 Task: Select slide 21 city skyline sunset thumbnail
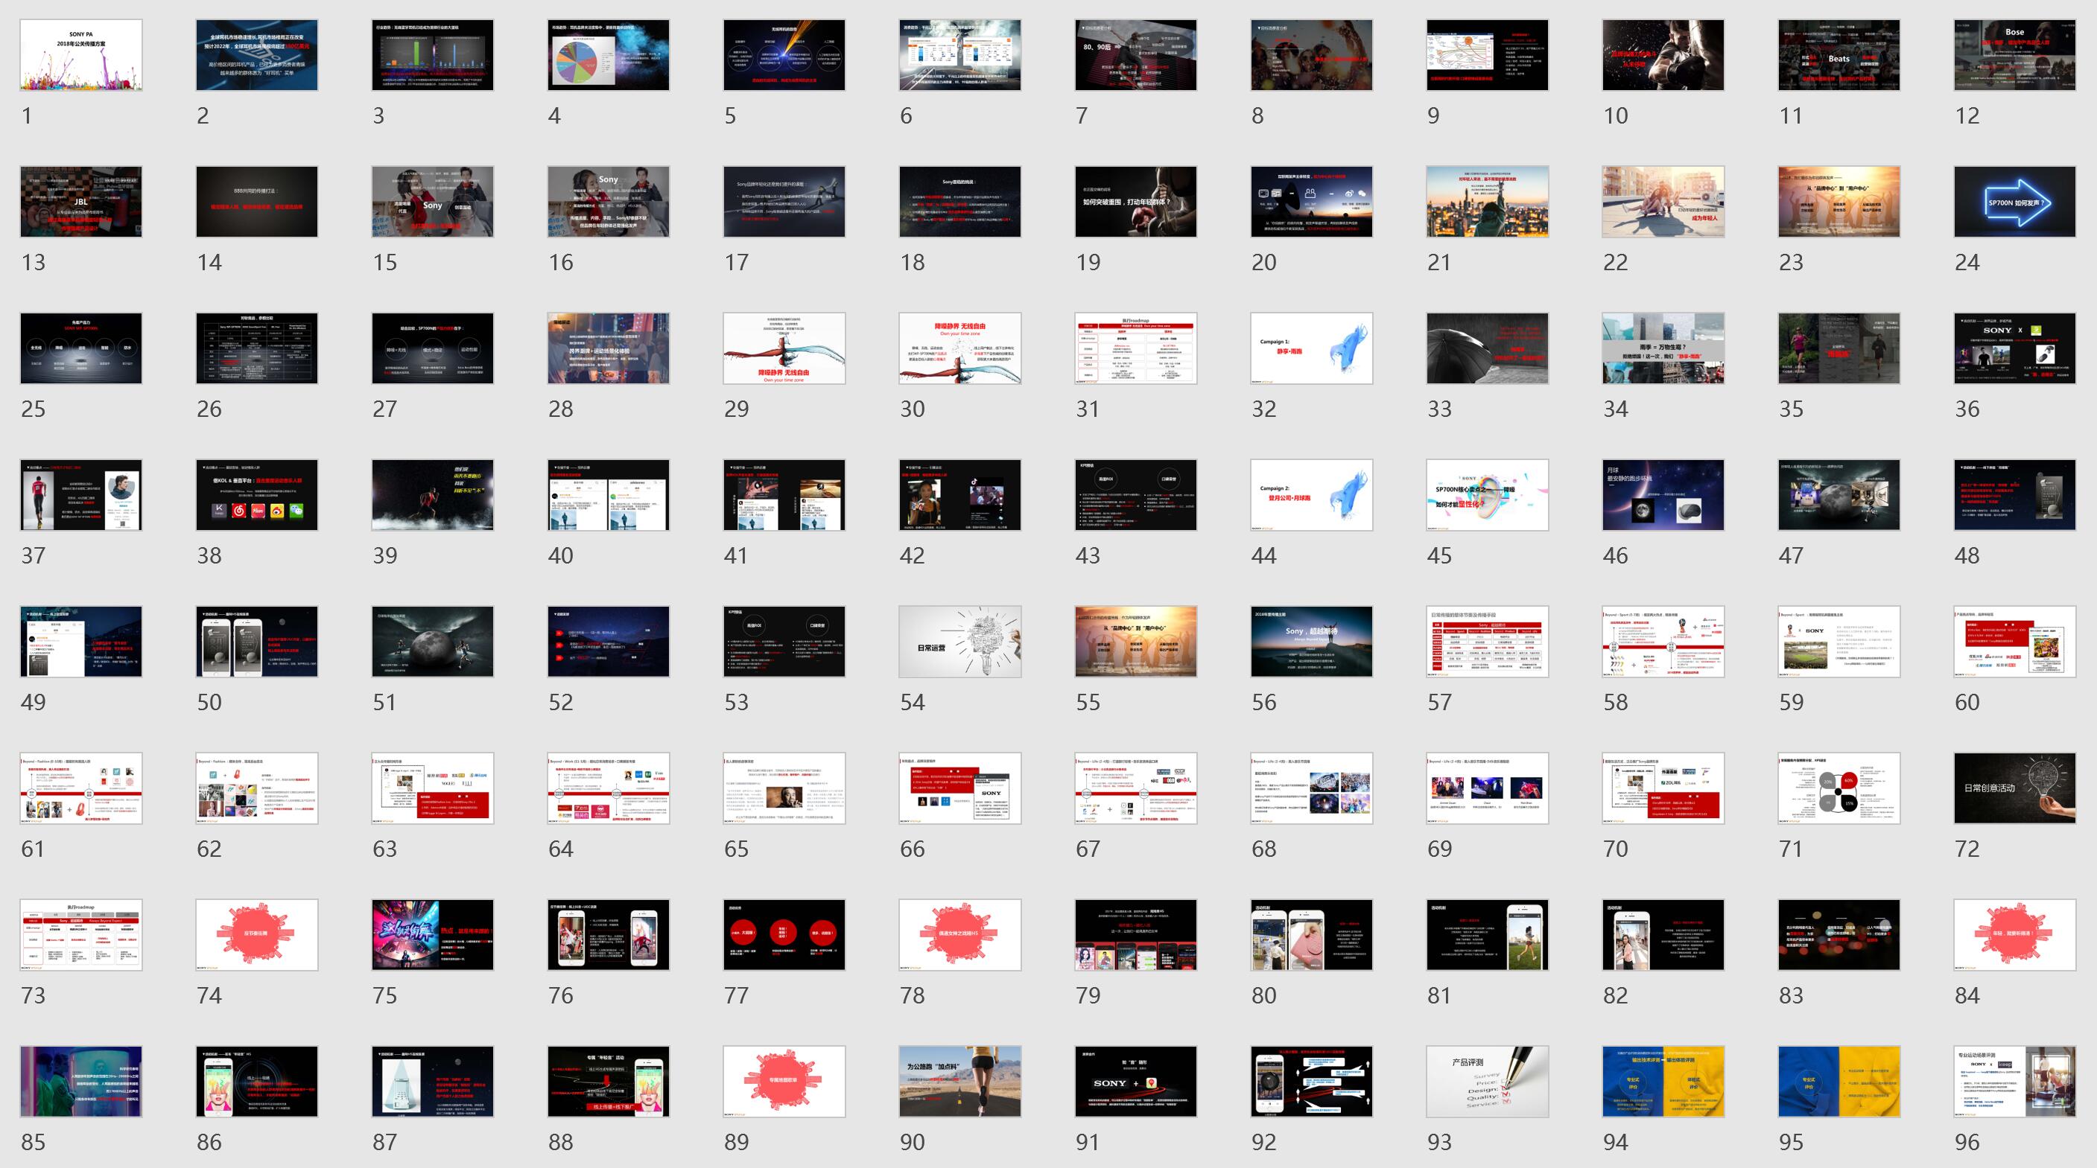tap(1488, 202)
